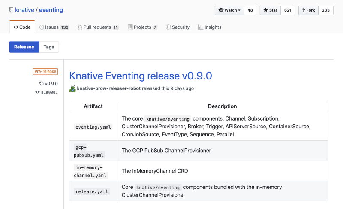Click the Issues exclamation circle icon
The width and height of the screenshot is (343, 209).
(42, 27)
